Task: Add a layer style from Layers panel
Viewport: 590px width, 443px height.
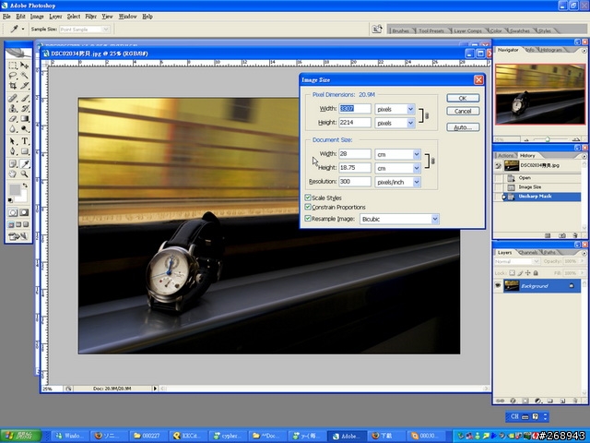Action: coord(513,401)
